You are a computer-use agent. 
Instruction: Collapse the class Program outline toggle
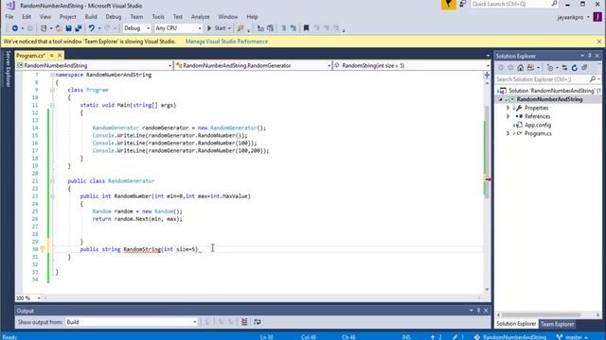52,90
